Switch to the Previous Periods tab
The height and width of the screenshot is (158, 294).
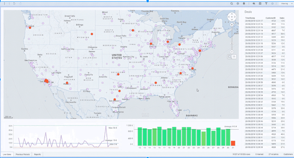tap(23, 155)
